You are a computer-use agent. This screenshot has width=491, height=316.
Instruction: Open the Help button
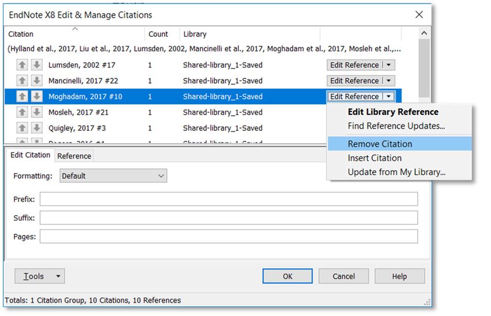coord(400,276)
